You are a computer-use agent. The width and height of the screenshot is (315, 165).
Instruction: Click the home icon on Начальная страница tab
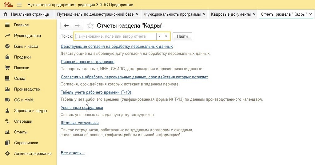6,14
